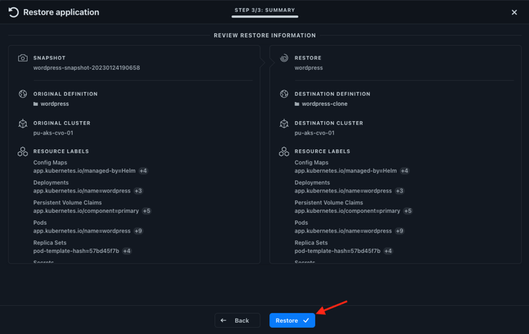Click the Restore button

[x=292, y=321]
